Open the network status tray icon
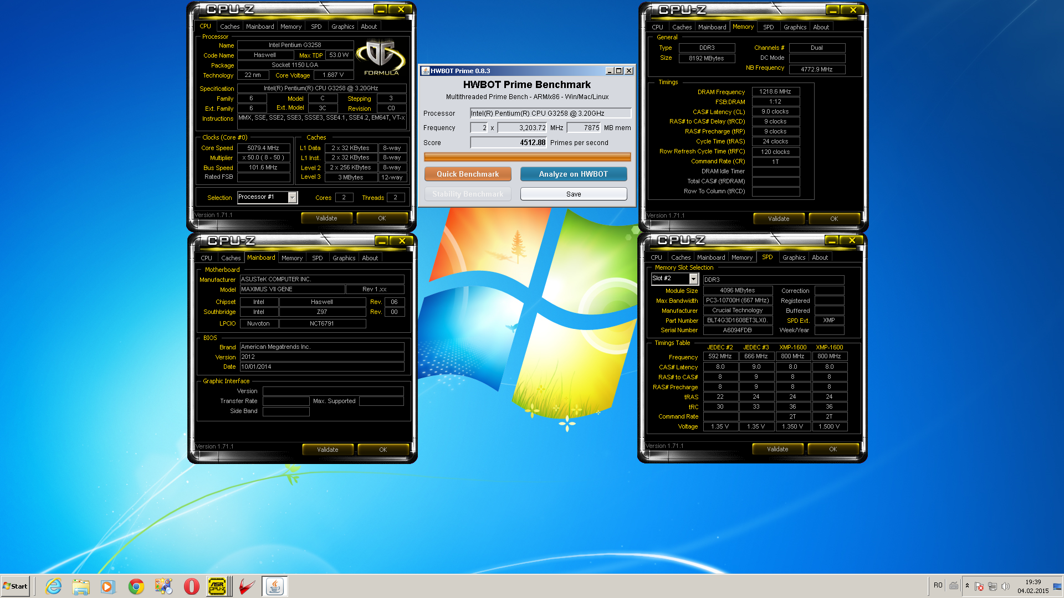 tap(993, 586)
